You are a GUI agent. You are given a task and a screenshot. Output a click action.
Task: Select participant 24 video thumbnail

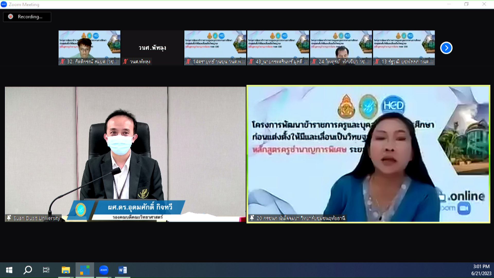coord(341,46)
